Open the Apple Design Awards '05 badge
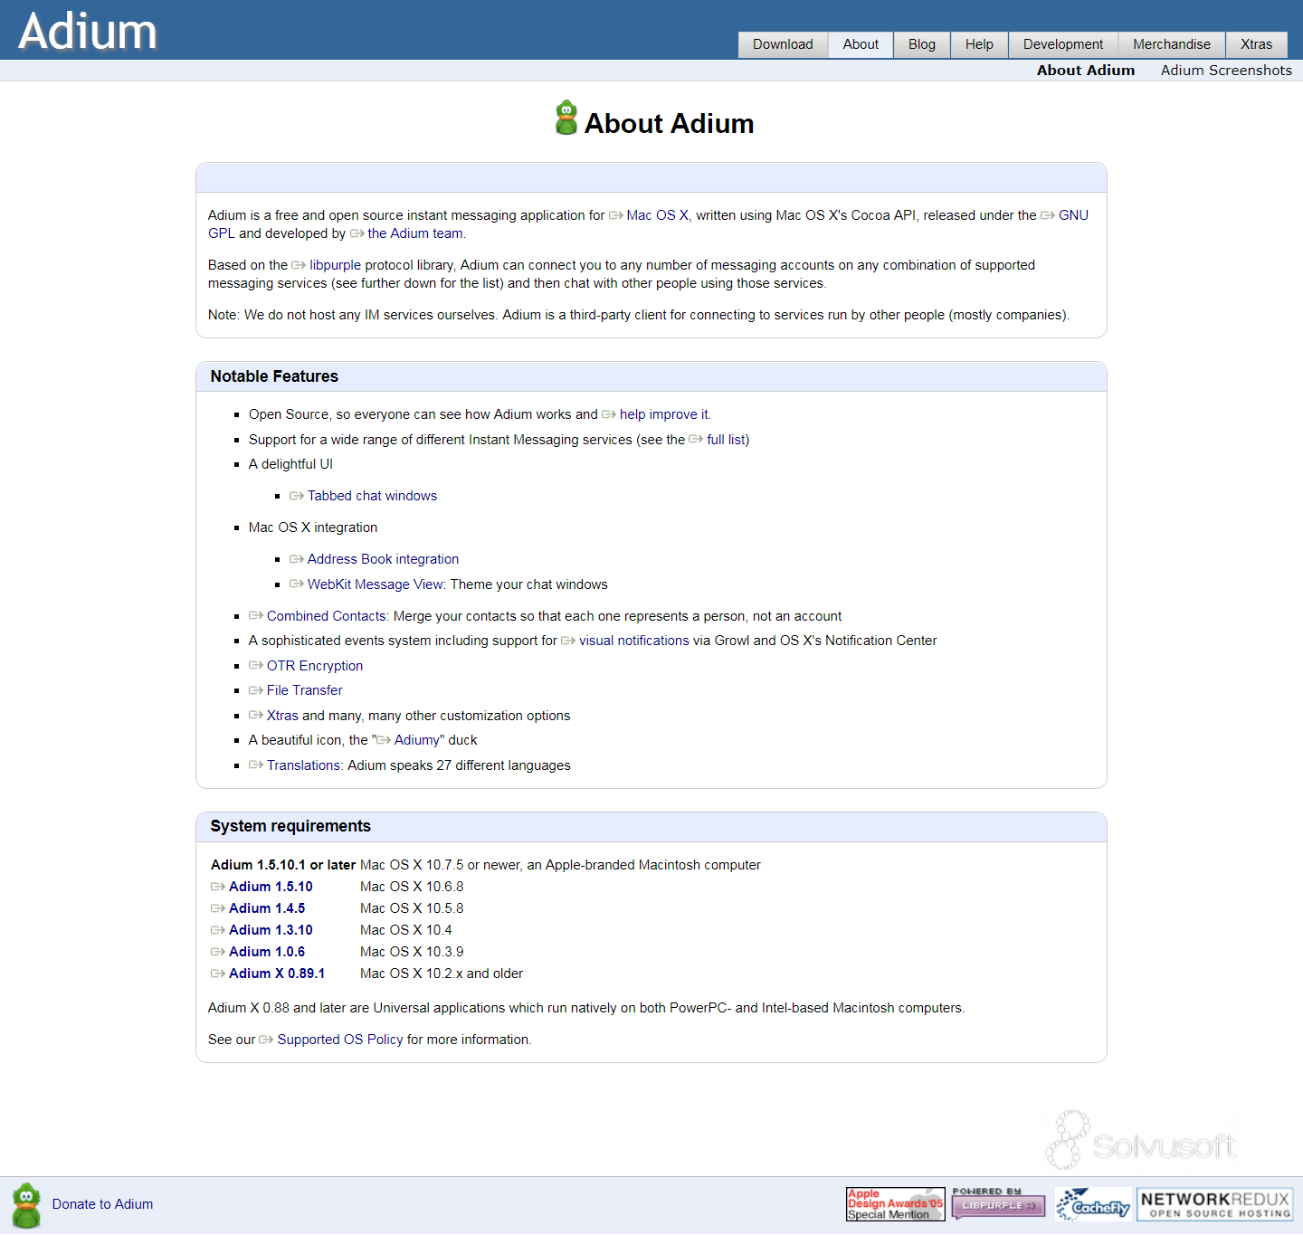 click(896, 1204)
